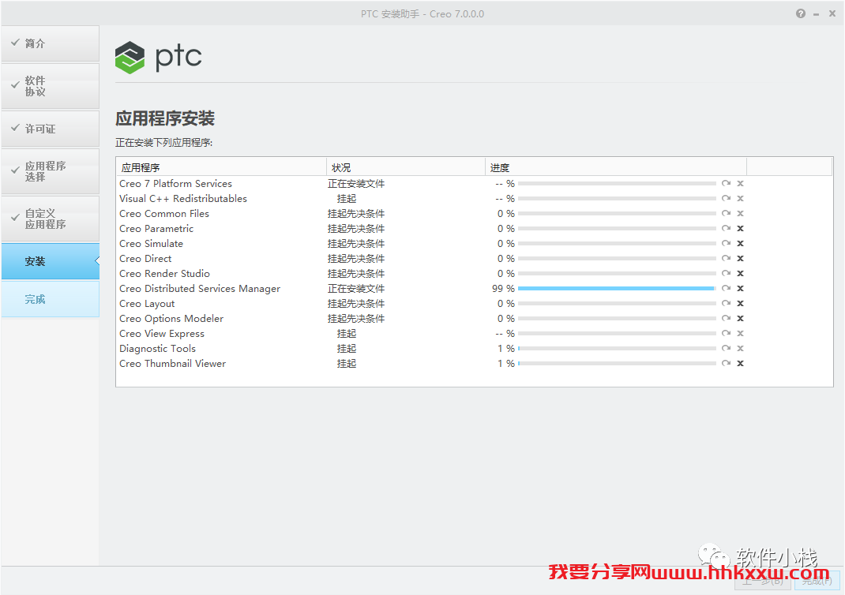Select Creo Distributed Services Manager row name

(200, 289)
